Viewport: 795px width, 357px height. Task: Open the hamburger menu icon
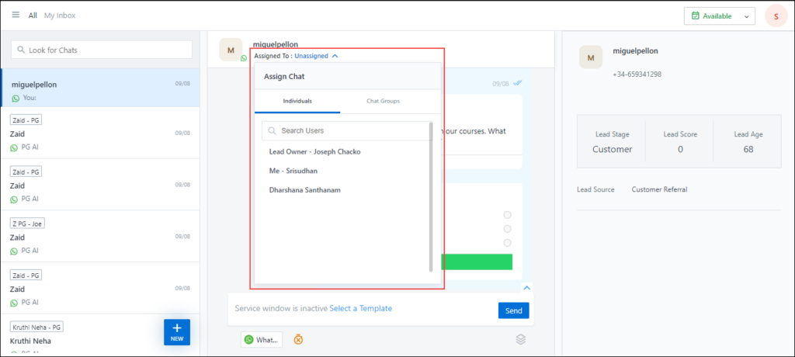[x=16, y=16]
